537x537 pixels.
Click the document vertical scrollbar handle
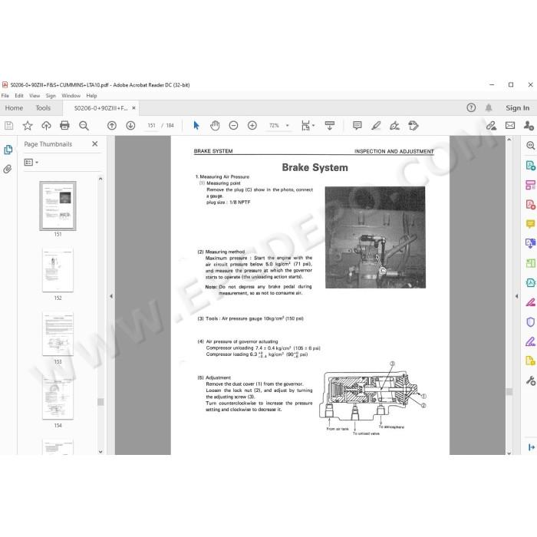[509, 392]
